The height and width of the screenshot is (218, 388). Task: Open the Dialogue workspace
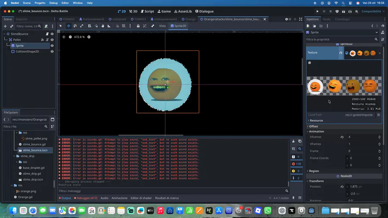click(204, 11)
